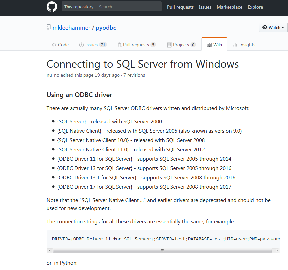The height and width of the screenshot is (270, 288).
Task: Click the 'This repository' search scope label
Action: [x=79, y=7]
